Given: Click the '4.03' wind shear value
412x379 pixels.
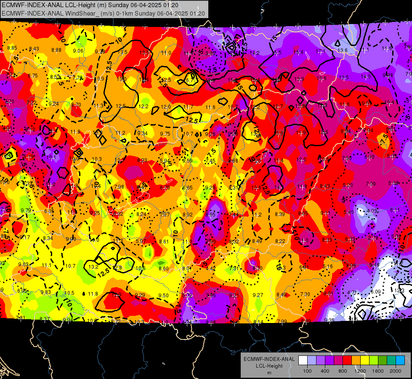Looking at the screenshot, I should [372, 211].
